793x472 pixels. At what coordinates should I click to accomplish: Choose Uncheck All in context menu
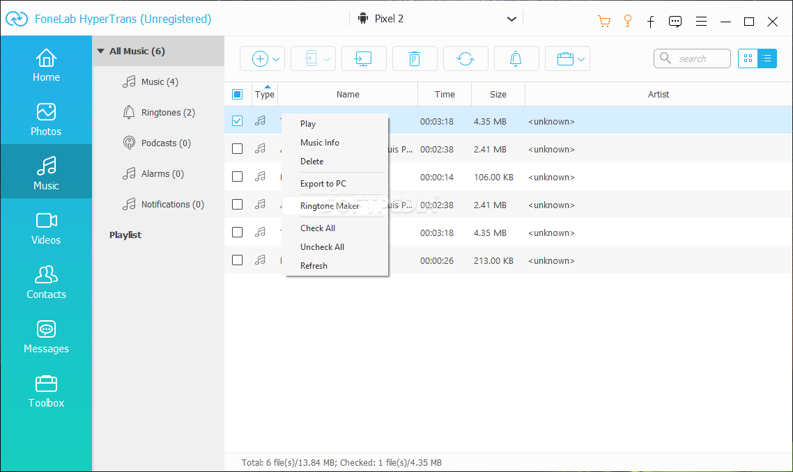(x=322, y=246)
